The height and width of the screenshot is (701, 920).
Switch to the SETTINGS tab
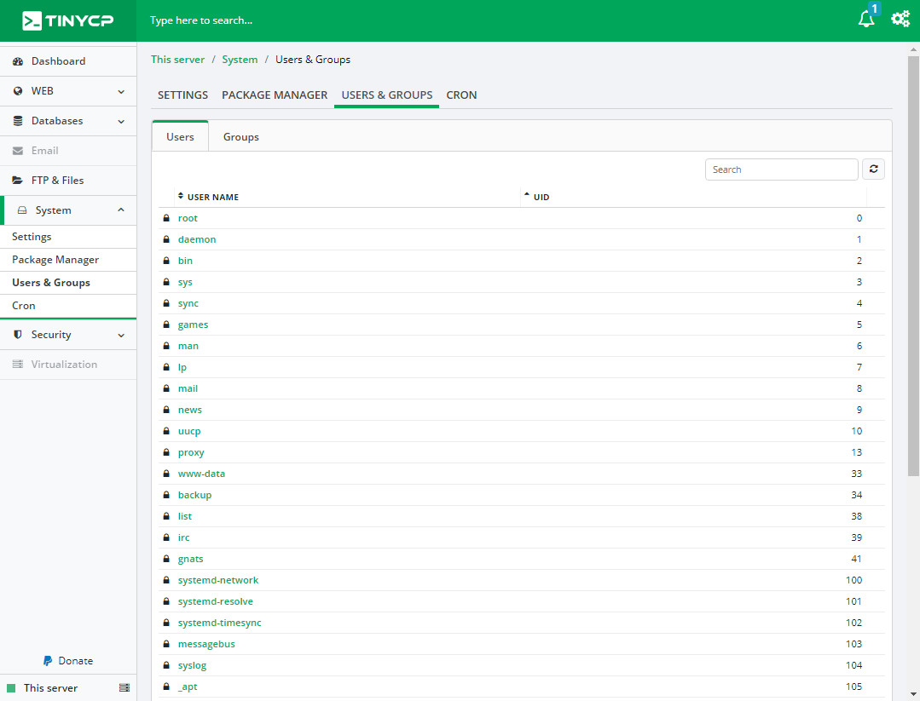[182, 95]
